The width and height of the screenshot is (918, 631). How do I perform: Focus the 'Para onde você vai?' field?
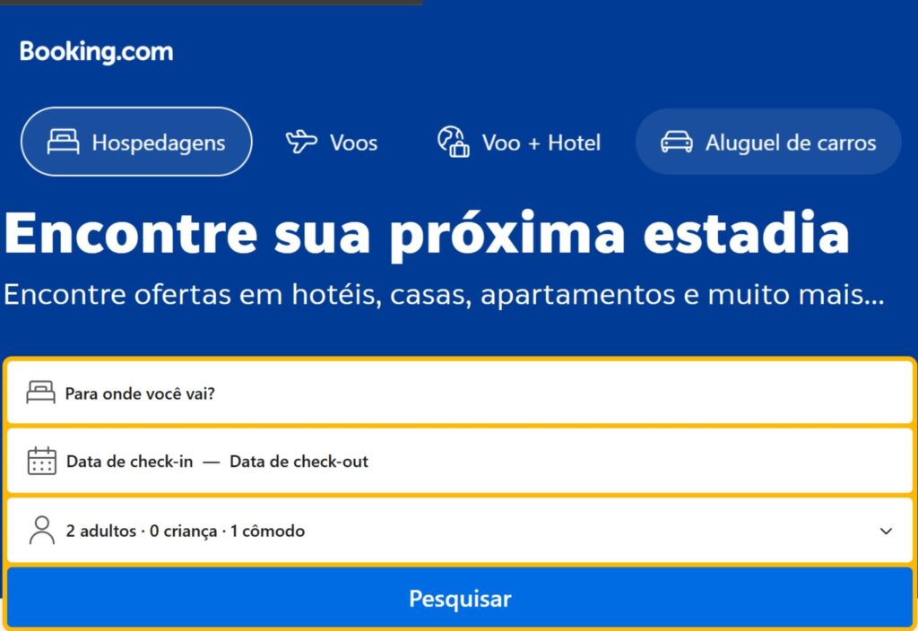pos(140,393)
